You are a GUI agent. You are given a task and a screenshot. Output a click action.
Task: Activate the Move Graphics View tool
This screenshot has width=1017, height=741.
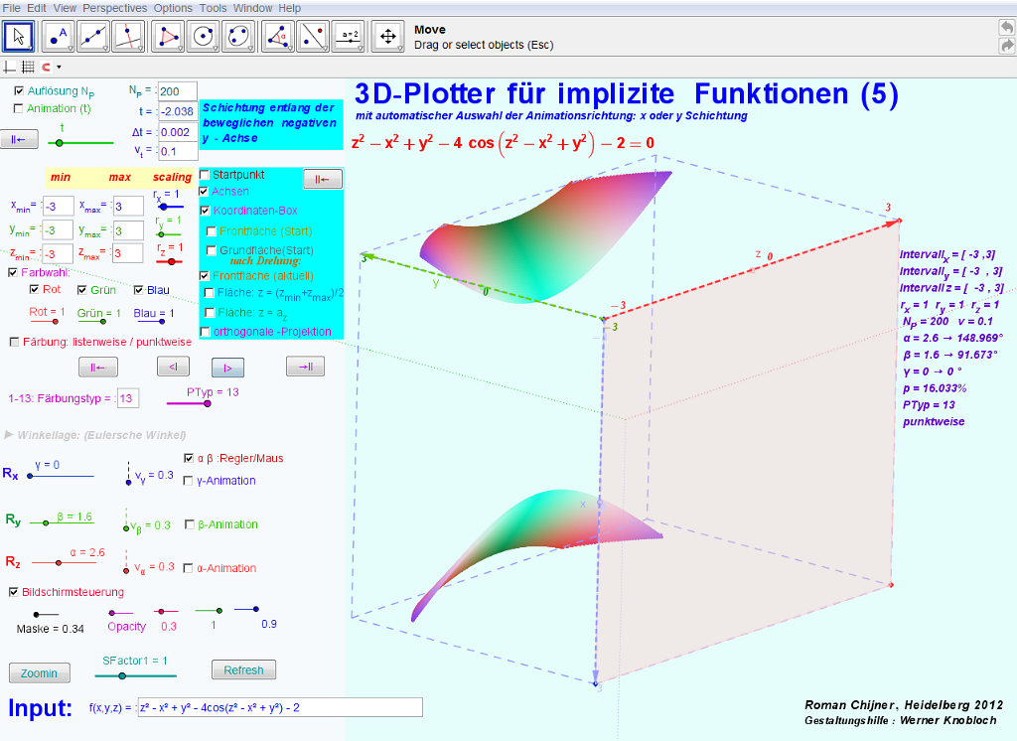(x=387, y=37)
